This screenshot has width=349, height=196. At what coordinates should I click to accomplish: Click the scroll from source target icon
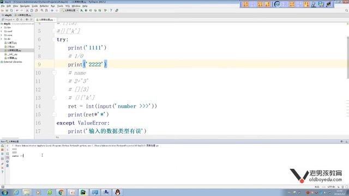click(x=17, y=20)
